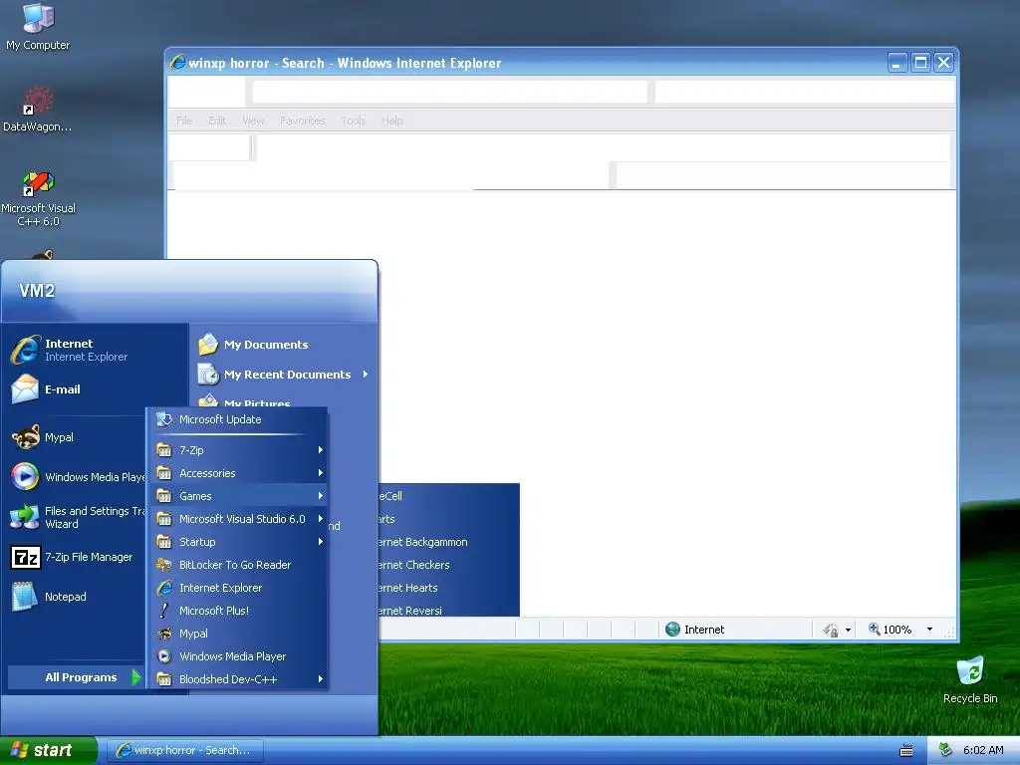Screen dimensions: 1020x765
Task: Expand Microsoft Visual Studio 6.0 folder
Action: pos(238,518)
